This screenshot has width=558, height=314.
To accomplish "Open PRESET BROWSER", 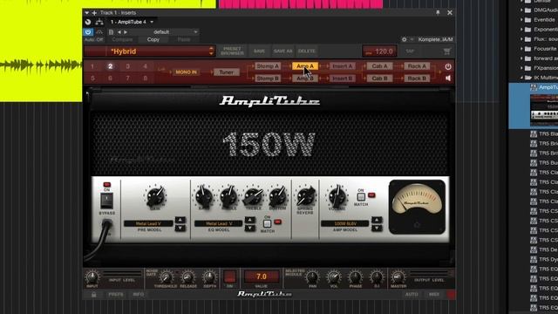I will pos(232,51).
